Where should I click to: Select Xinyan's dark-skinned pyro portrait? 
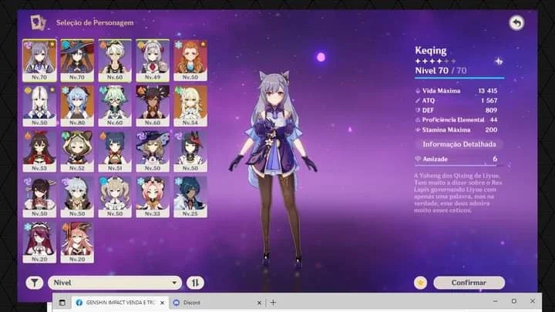153,106
